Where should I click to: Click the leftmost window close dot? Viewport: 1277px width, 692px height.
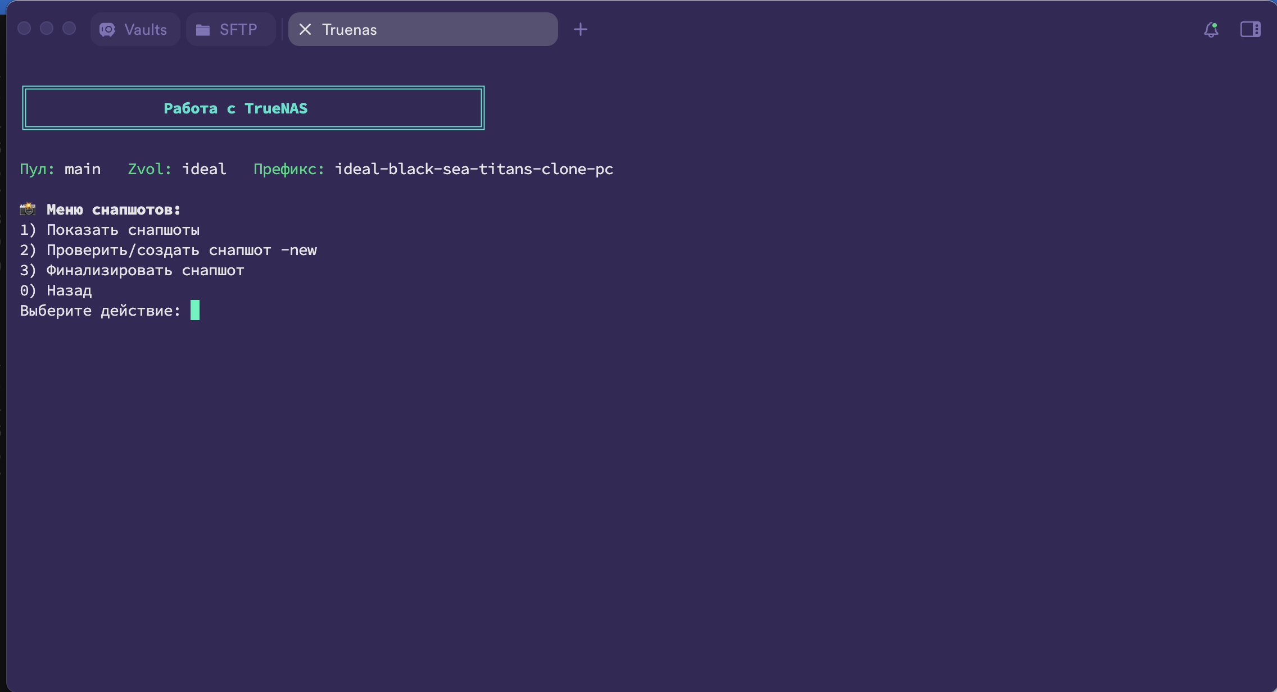(x=24, y=29)
